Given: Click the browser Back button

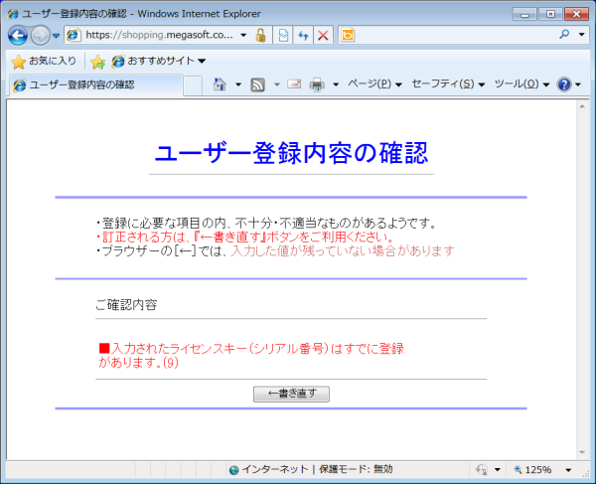Looking at the screenshot, I should [18, 35].
